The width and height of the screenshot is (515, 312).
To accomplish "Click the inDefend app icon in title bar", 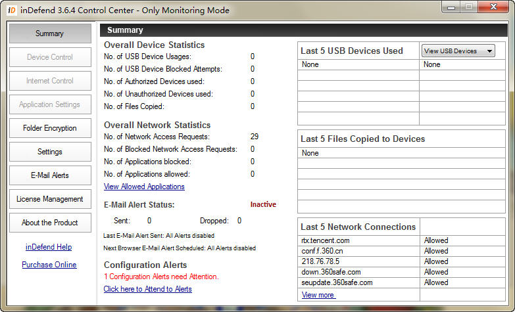I will [12, 10].
